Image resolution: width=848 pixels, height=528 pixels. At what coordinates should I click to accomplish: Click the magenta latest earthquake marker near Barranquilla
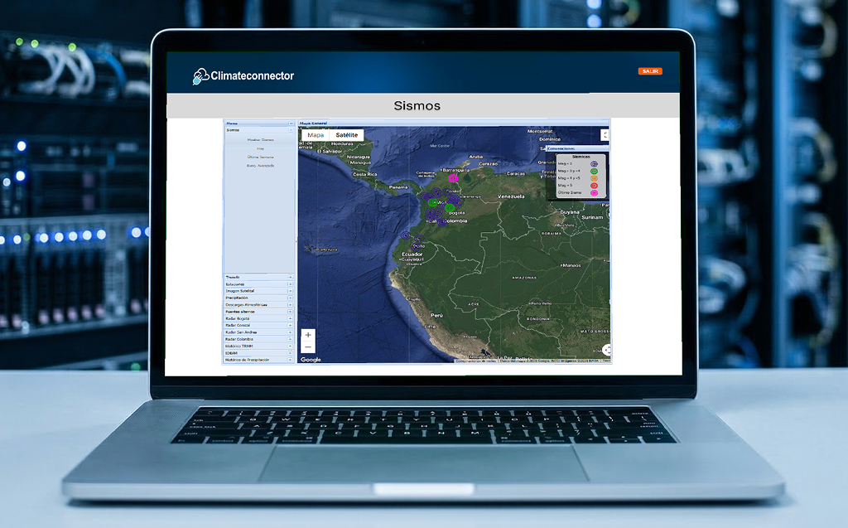pyautogui.click(x=453, y=177)
